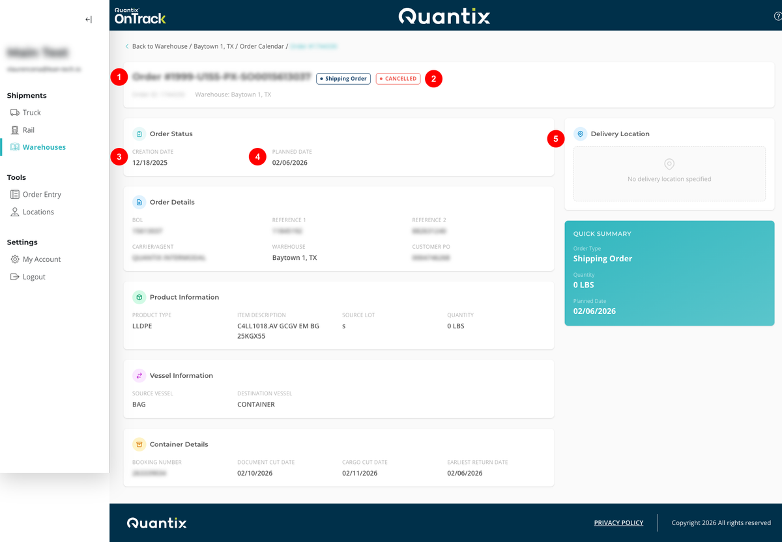Click the Back to Warehouse breadcrumb link
The width and height of the screenshot is (782, 542).
point(159,46)
